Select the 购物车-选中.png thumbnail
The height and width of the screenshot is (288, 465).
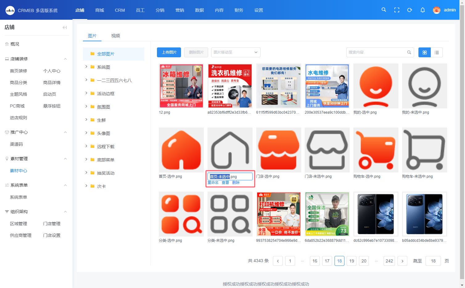376,150
